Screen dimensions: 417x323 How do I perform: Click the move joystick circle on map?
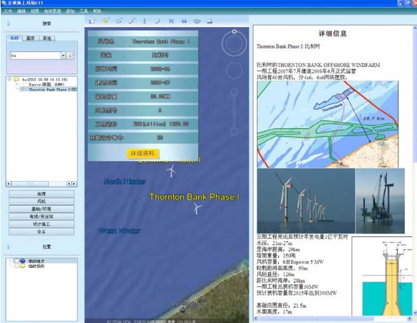coord(234,70)
